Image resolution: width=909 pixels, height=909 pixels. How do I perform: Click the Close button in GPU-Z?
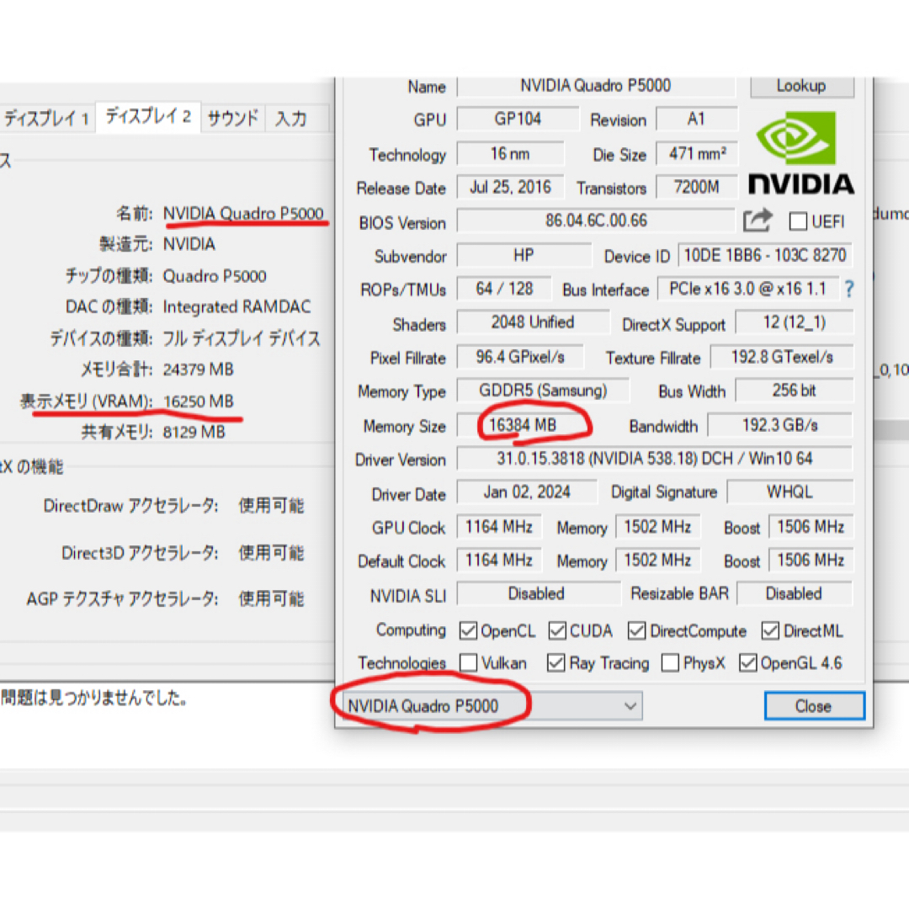tap(815, 705)
